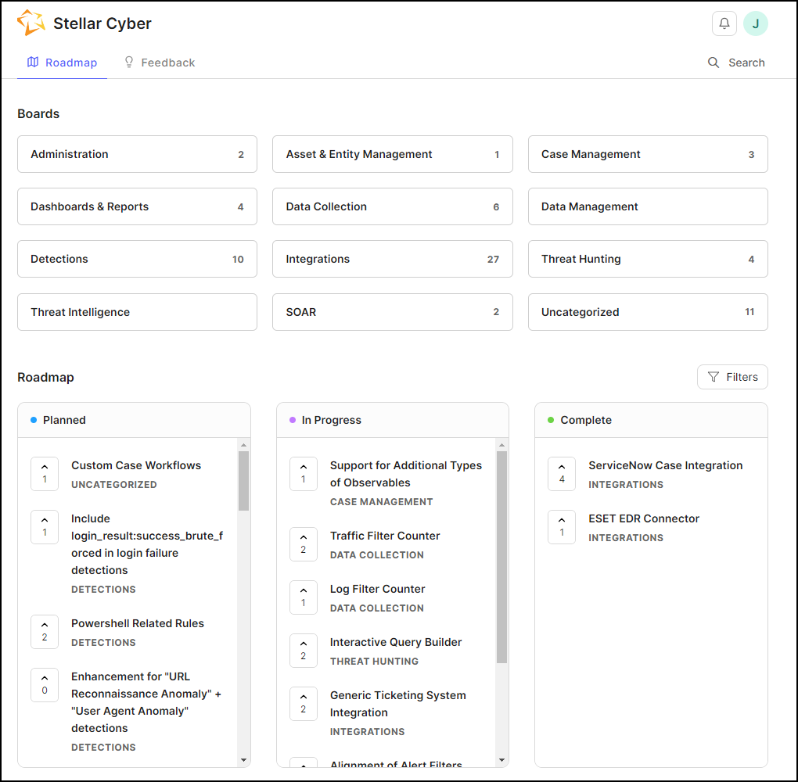The width and height of the screenshot is (798, 782).
Task: Click the Planned column scrollbar thumb
Action: [244, 481]
